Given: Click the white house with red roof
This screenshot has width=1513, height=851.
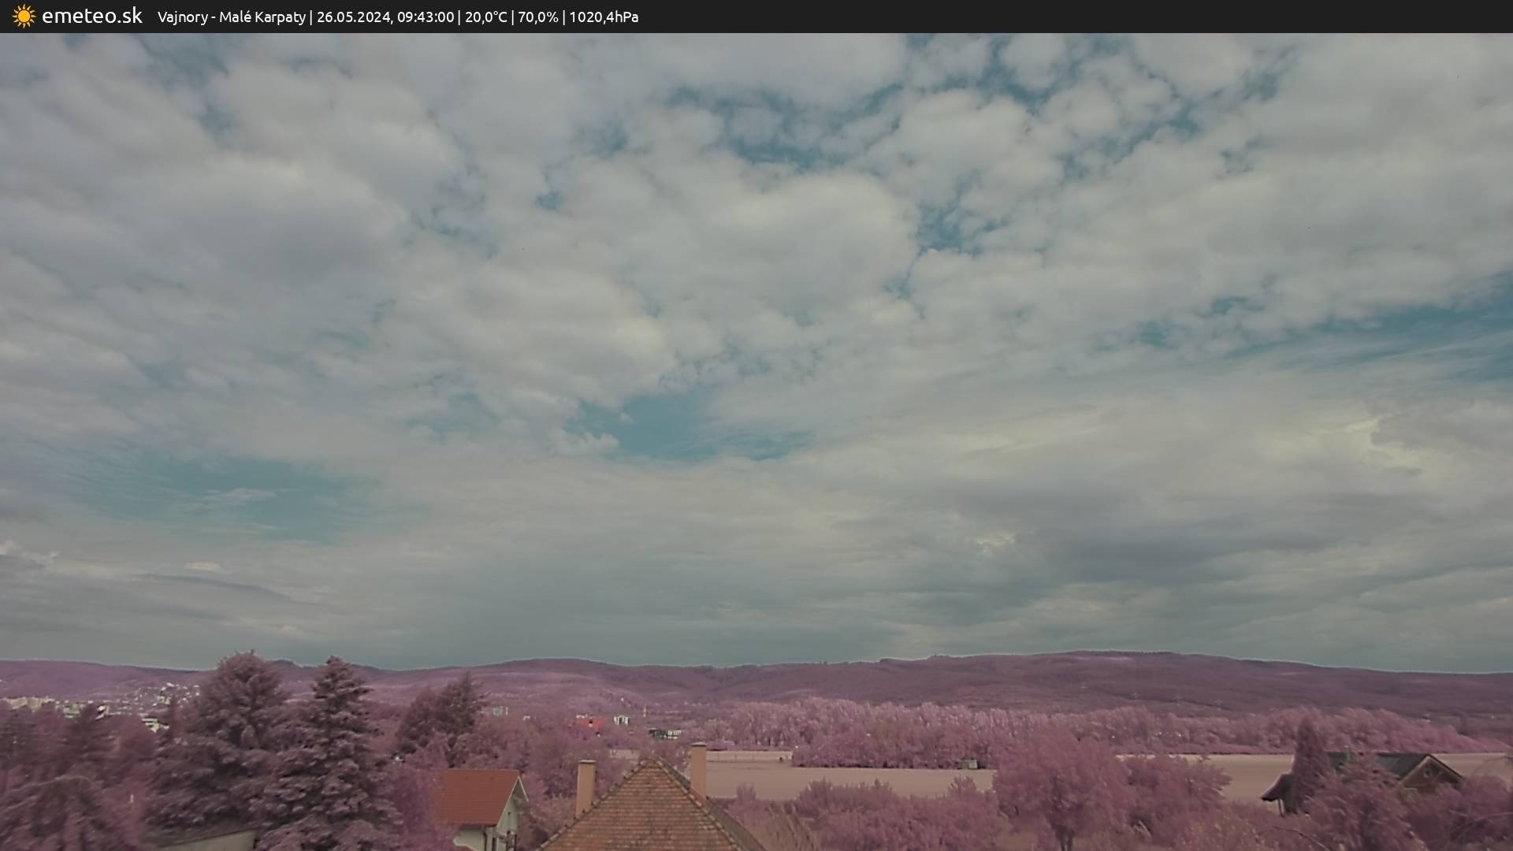Looking at the screenshot, I should pos(482,808).
